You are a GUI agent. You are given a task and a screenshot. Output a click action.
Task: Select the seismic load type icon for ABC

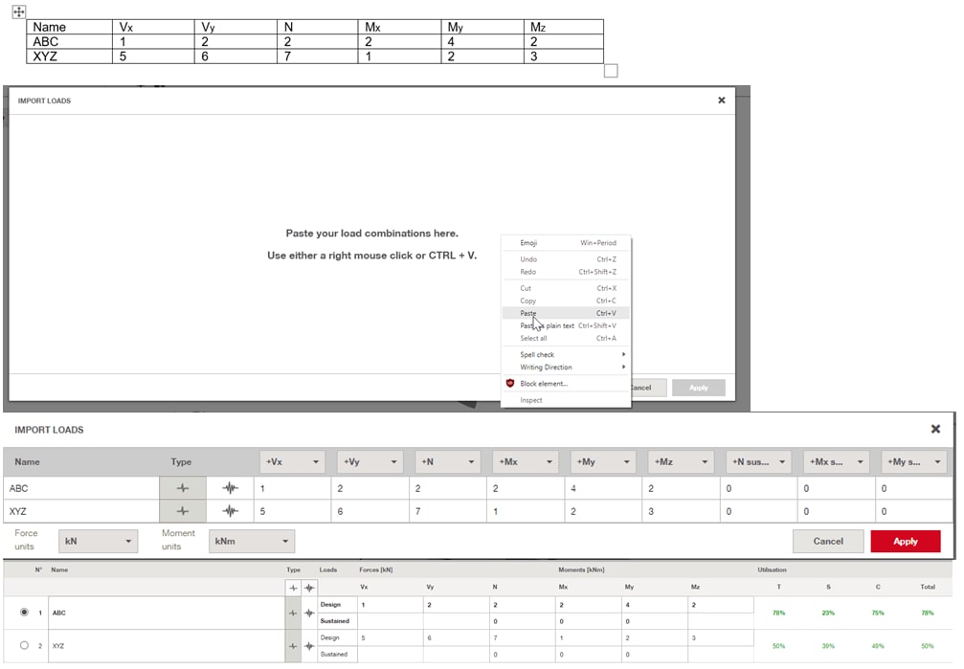[230, 488]
